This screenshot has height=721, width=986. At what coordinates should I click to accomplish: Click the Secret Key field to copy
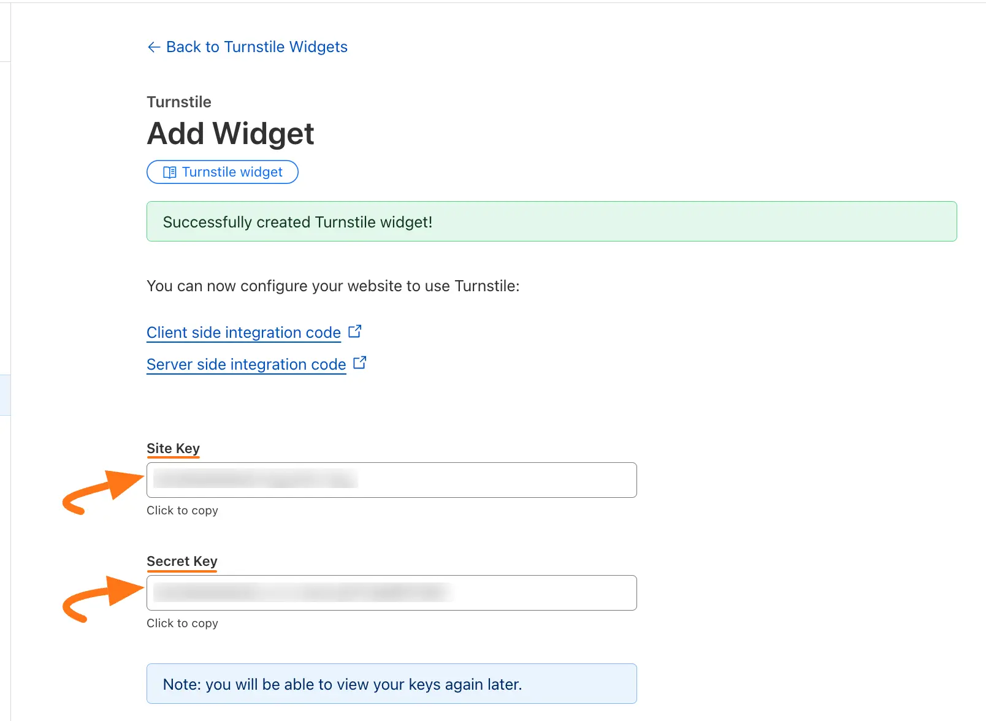pos(391,593)
